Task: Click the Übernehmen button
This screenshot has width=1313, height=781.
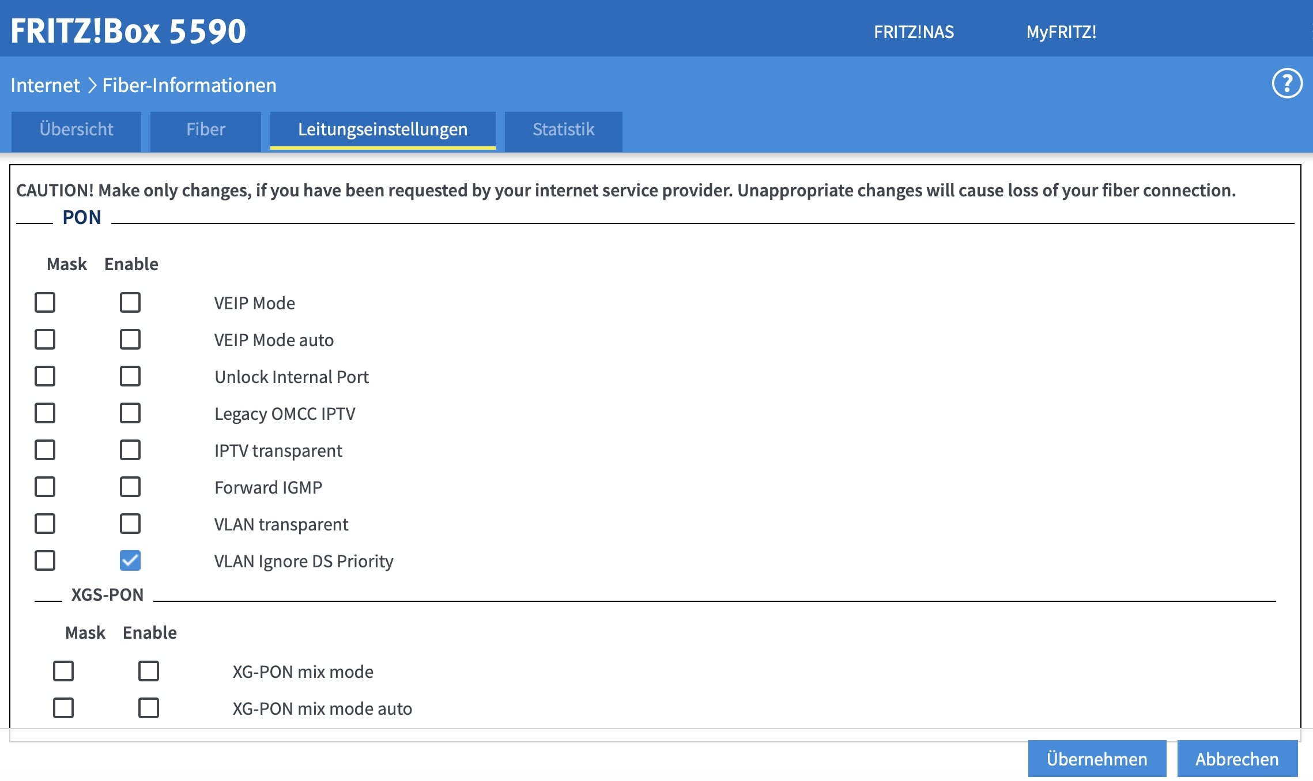Action: coord(1097,759)
